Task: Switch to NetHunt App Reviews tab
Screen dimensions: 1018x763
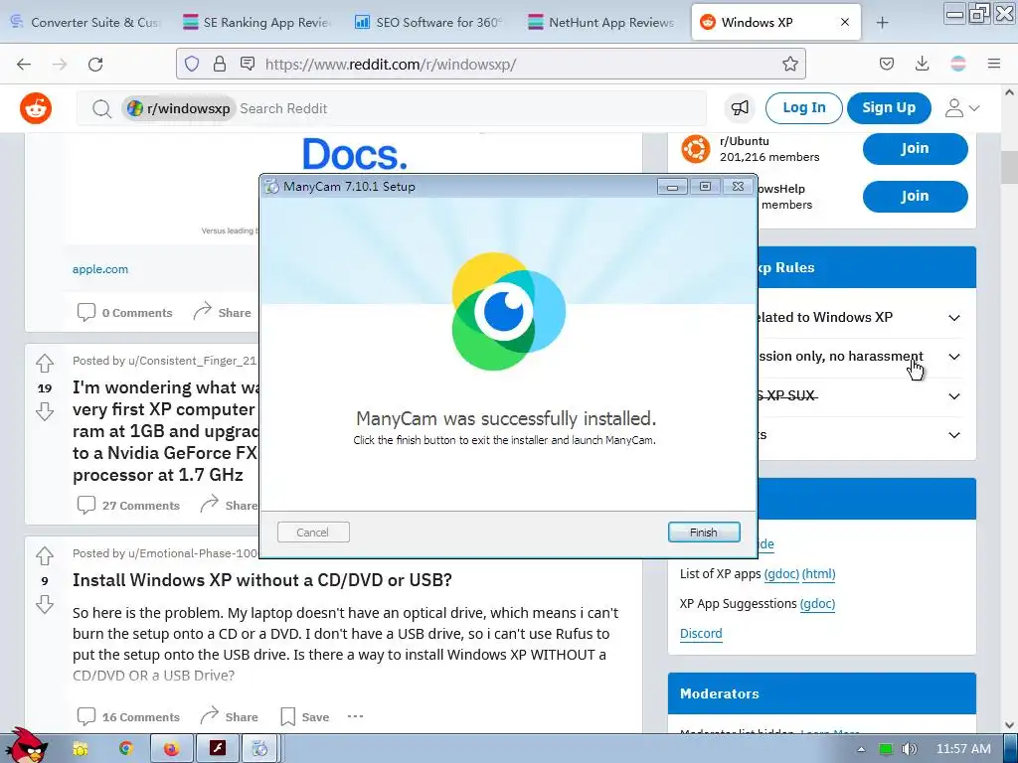Action: pos(601,22)
